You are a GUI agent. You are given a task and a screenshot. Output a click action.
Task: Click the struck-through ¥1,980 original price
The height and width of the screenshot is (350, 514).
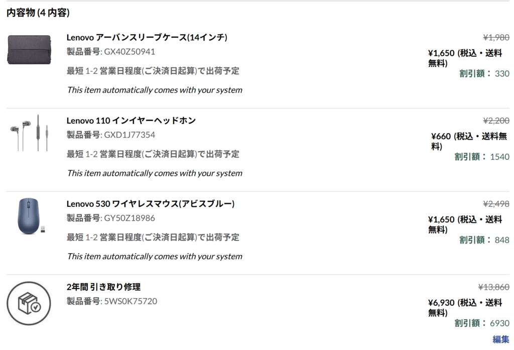pyautogui.click(x=496, y=38)
